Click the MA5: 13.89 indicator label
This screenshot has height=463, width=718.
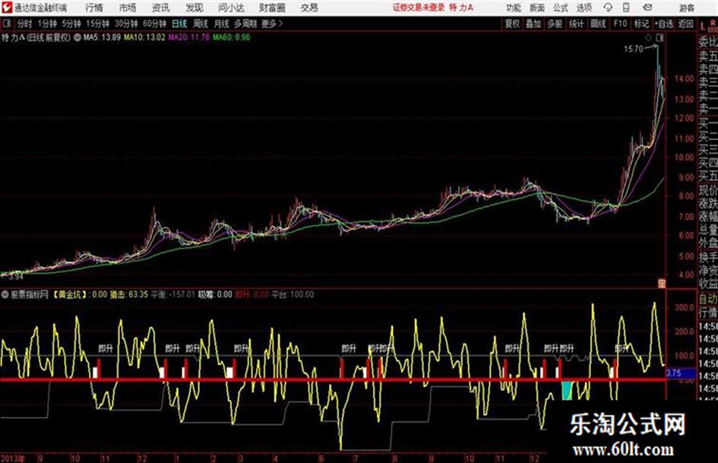tap(102, 37)
